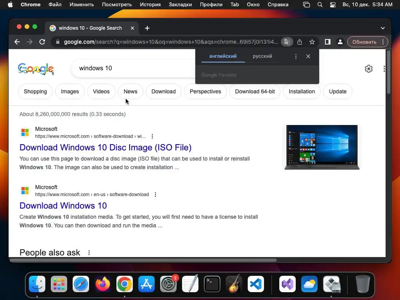400x300 pixels.
Task: Open the Apple menu
Action: [10, 5]
